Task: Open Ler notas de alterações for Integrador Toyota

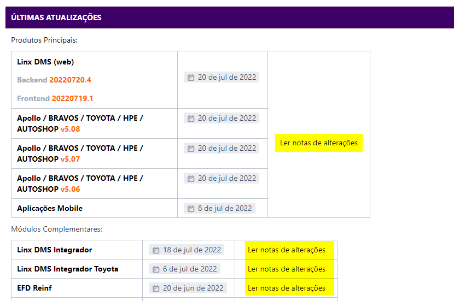Action: point(287,269)
